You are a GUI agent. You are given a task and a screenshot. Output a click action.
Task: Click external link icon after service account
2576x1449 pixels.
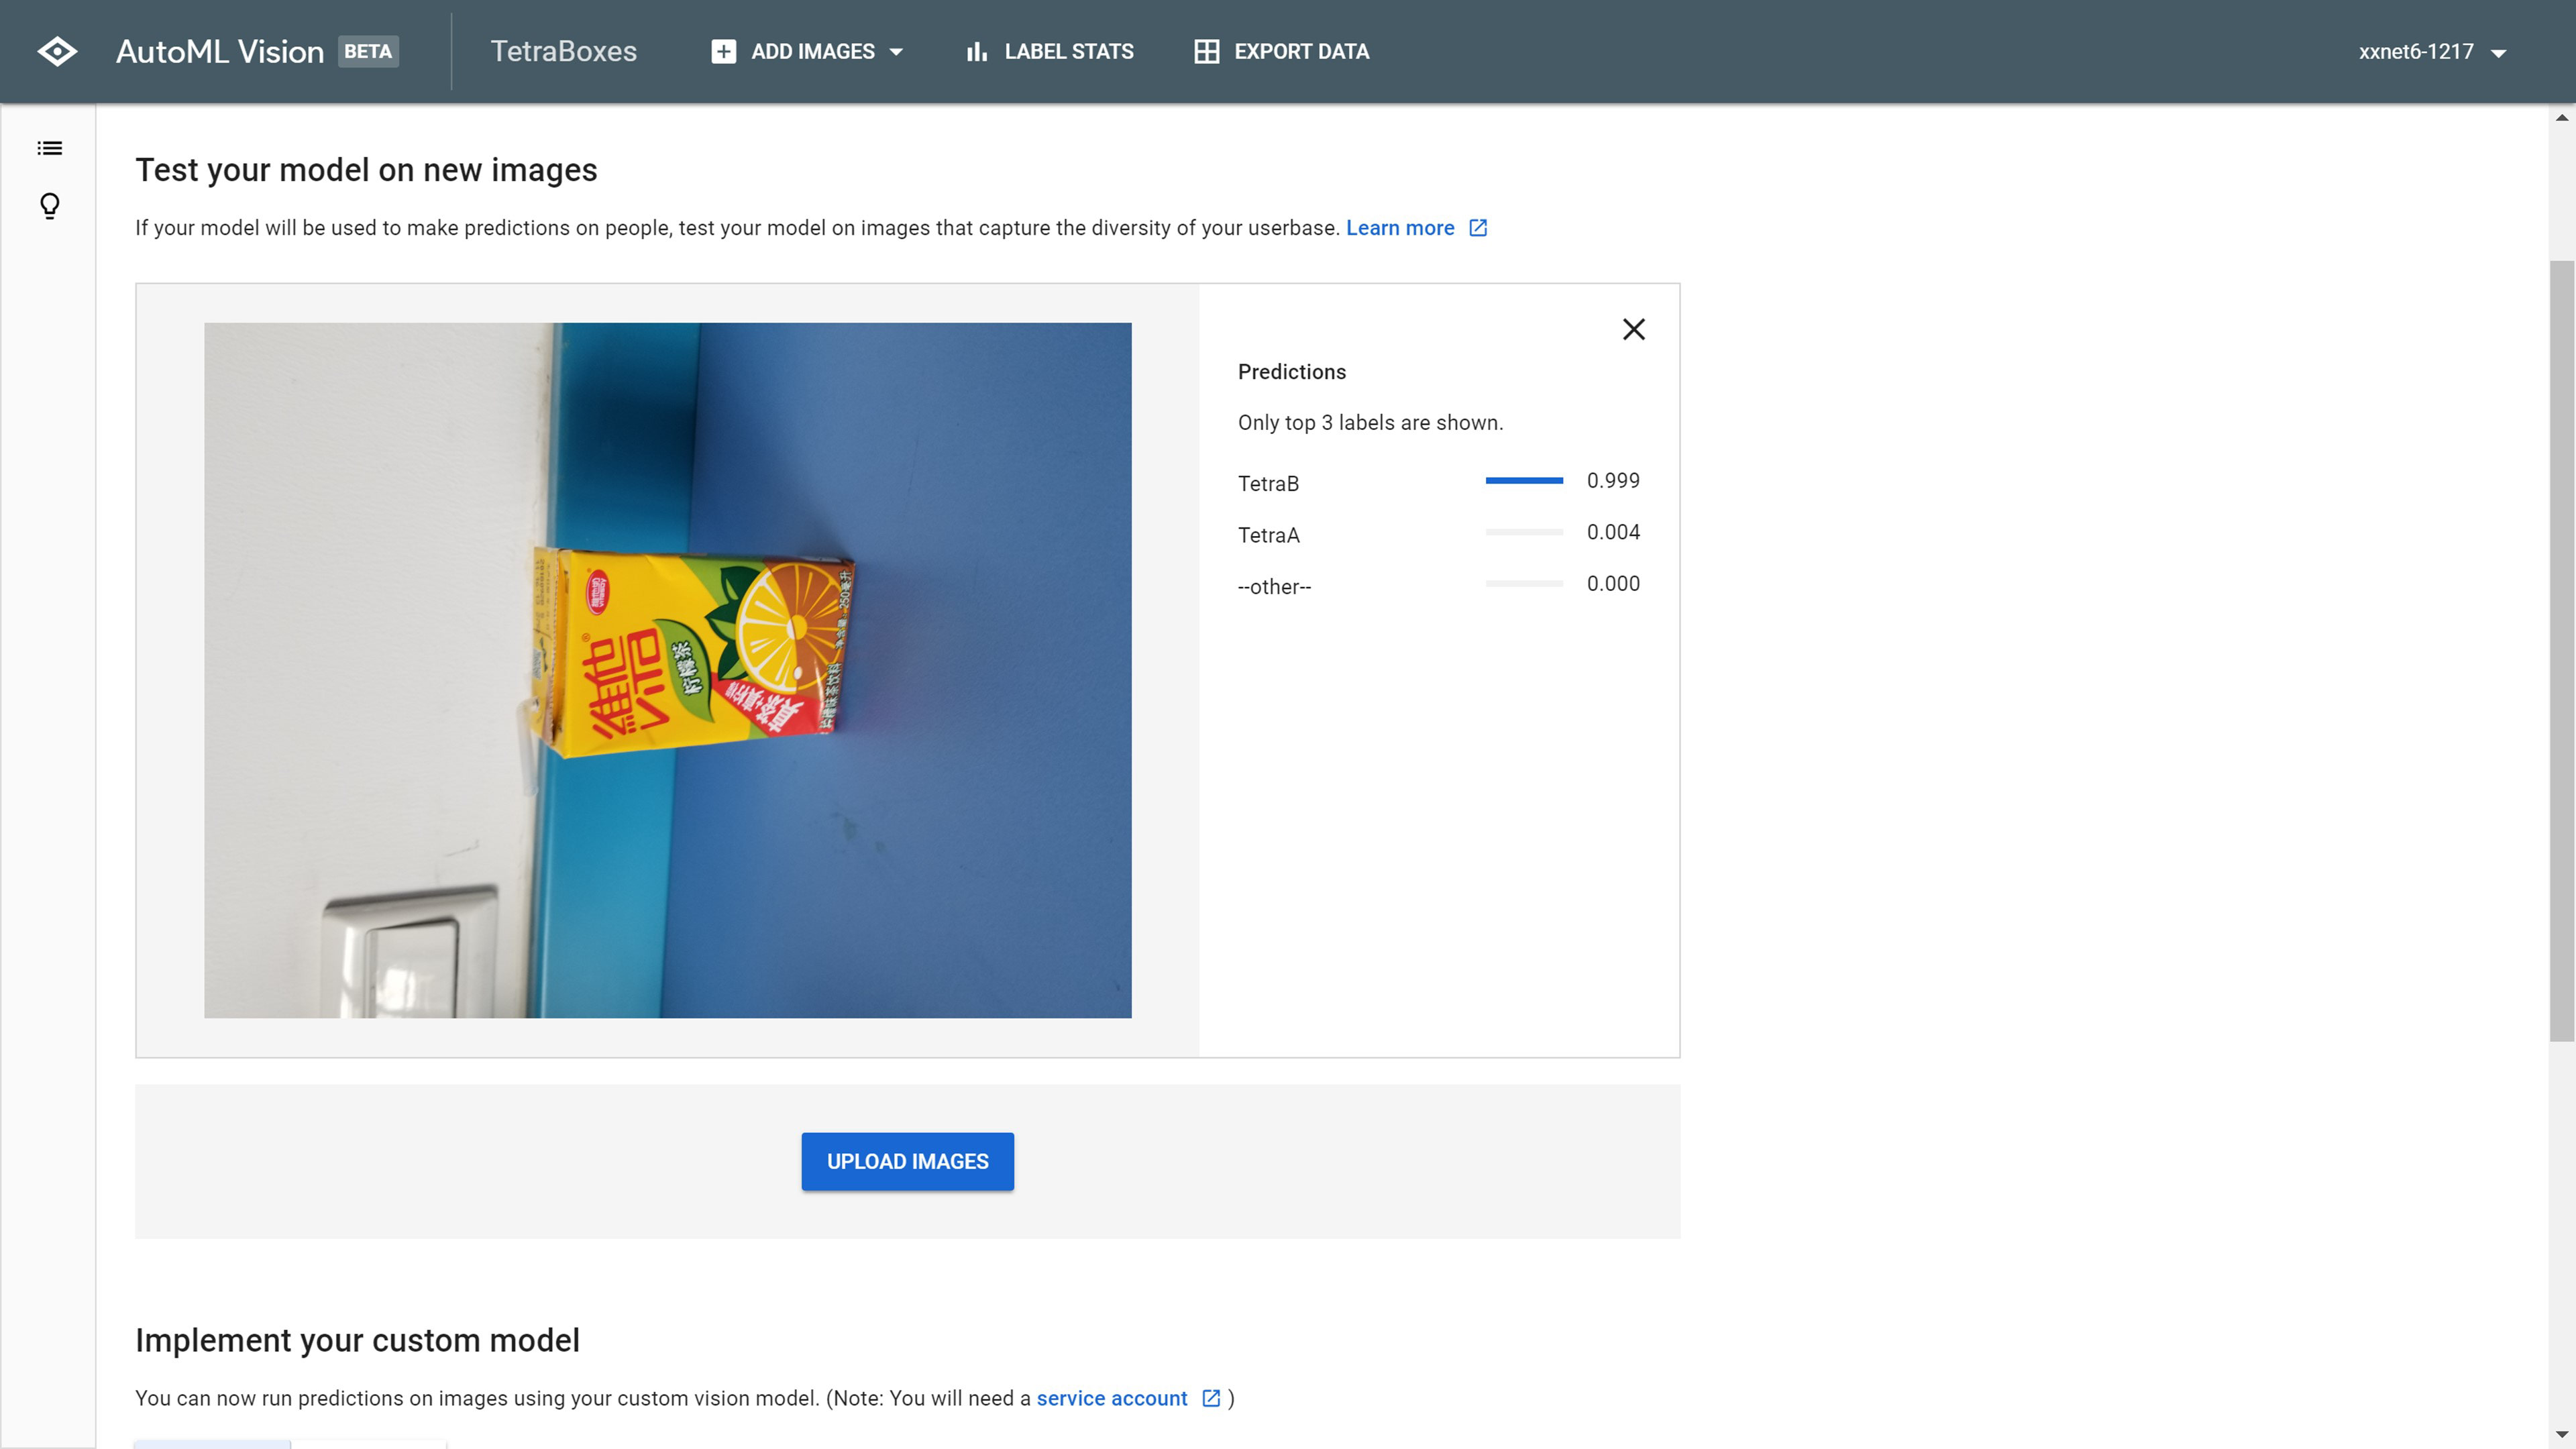[x=1211, y=1398]
